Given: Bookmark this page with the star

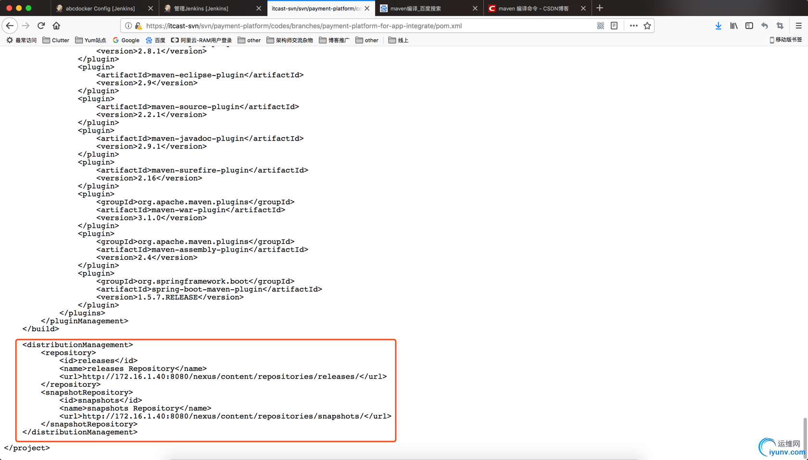Looking at the screenshot, I should (647, 26).
